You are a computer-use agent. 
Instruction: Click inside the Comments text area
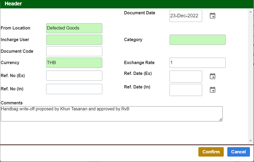(x=111, y=114)
